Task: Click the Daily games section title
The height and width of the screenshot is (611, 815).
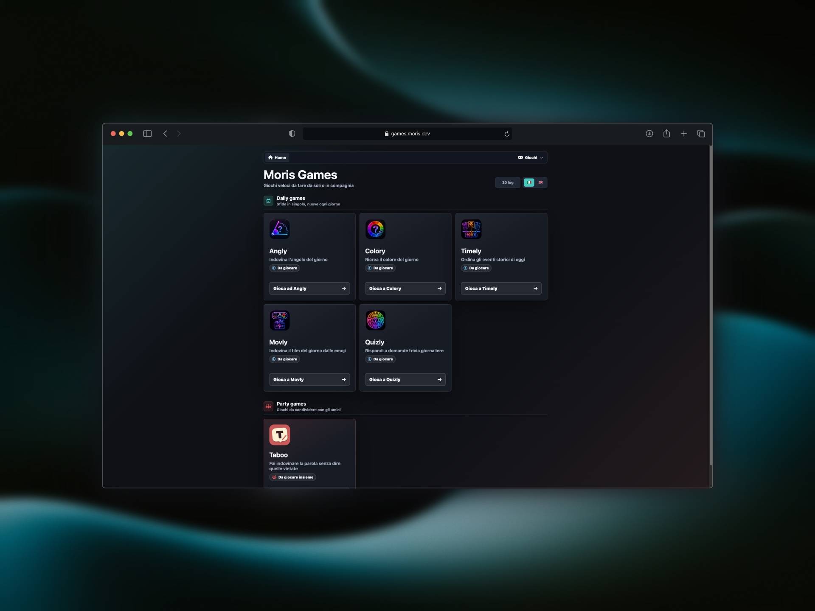Action: 291,198
